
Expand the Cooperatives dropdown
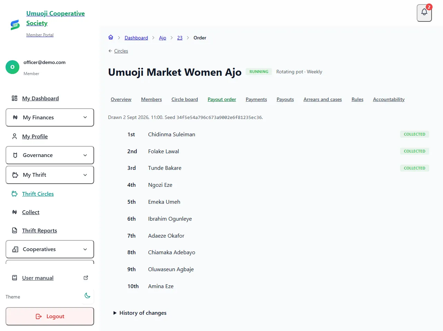point(50,249)
